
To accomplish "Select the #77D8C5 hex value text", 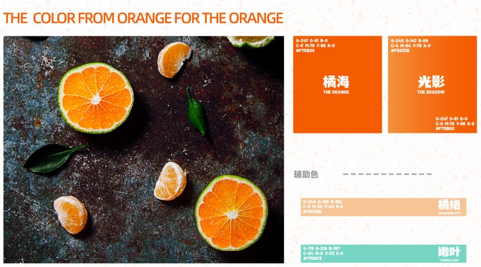I will pyautogui.click(x=313, y=259).
